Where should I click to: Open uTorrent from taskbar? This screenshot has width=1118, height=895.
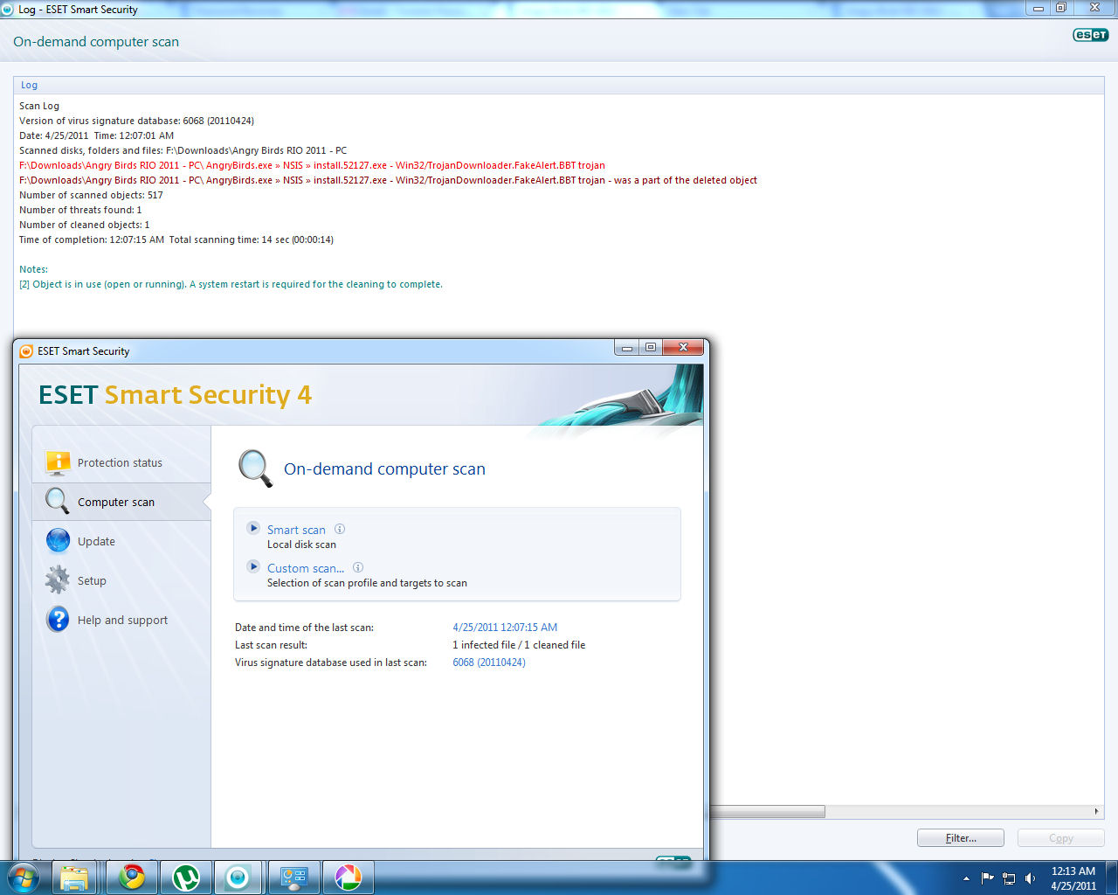[x=185, y=878]
